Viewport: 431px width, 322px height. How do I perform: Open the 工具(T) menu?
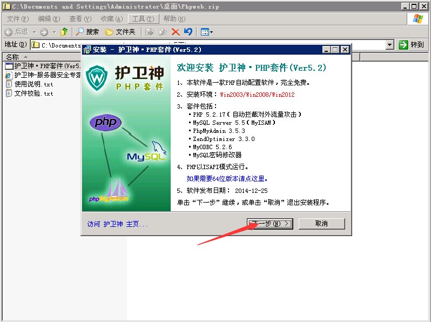coord(143,19)
